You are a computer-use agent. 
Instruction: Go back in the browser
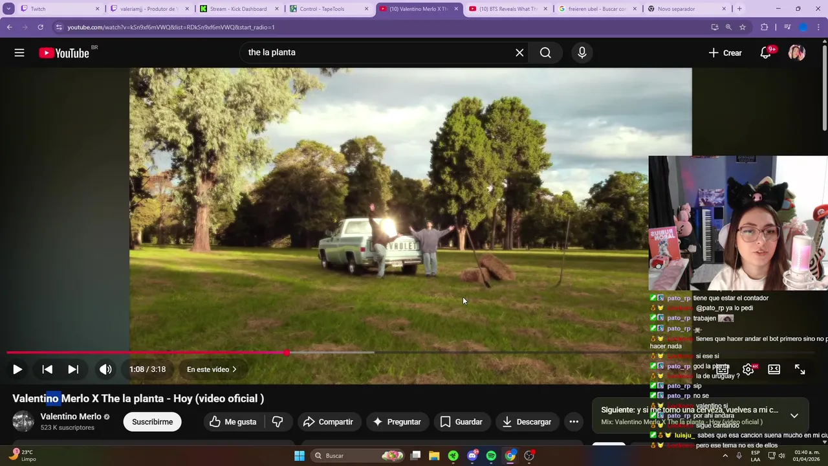click(9, 27)
